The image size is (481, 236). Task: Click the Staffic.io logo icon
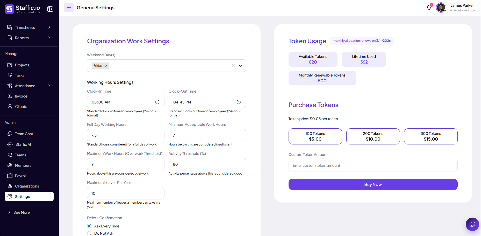(x=9, y=9)
